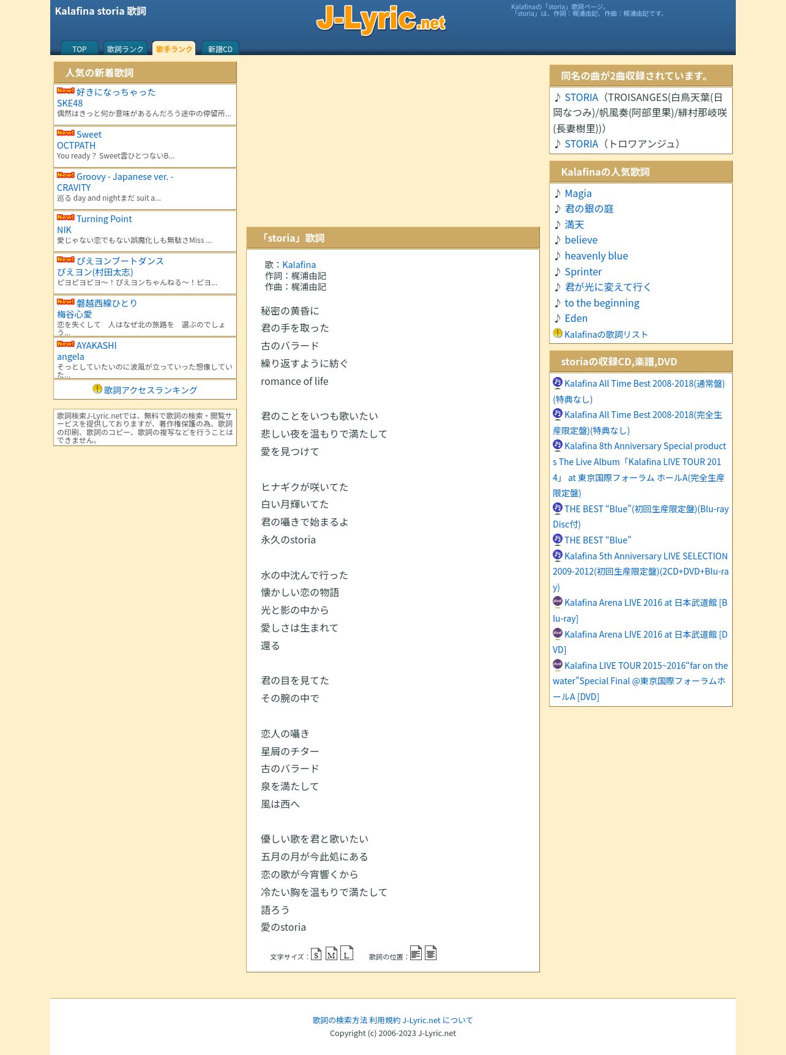Click the lyric line 愛のstoria
This screenshot has width=786, height=1055.
[283, 927]
